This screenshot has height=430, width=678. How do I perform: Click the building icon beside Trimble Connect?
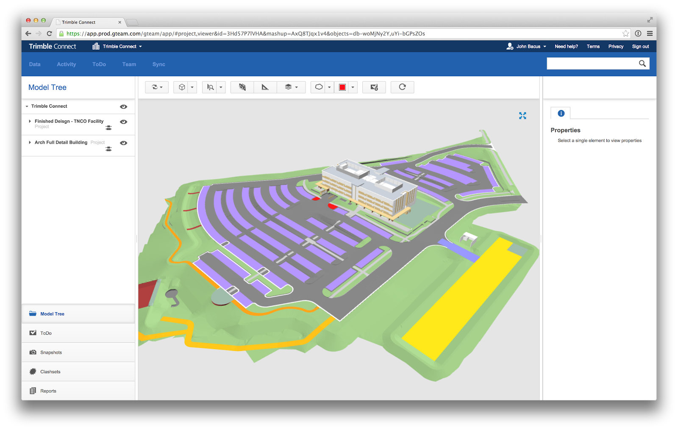(x=96, y=46)
